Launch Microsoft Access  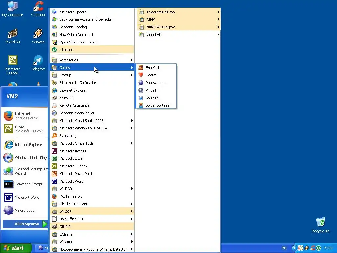(92, 151)
